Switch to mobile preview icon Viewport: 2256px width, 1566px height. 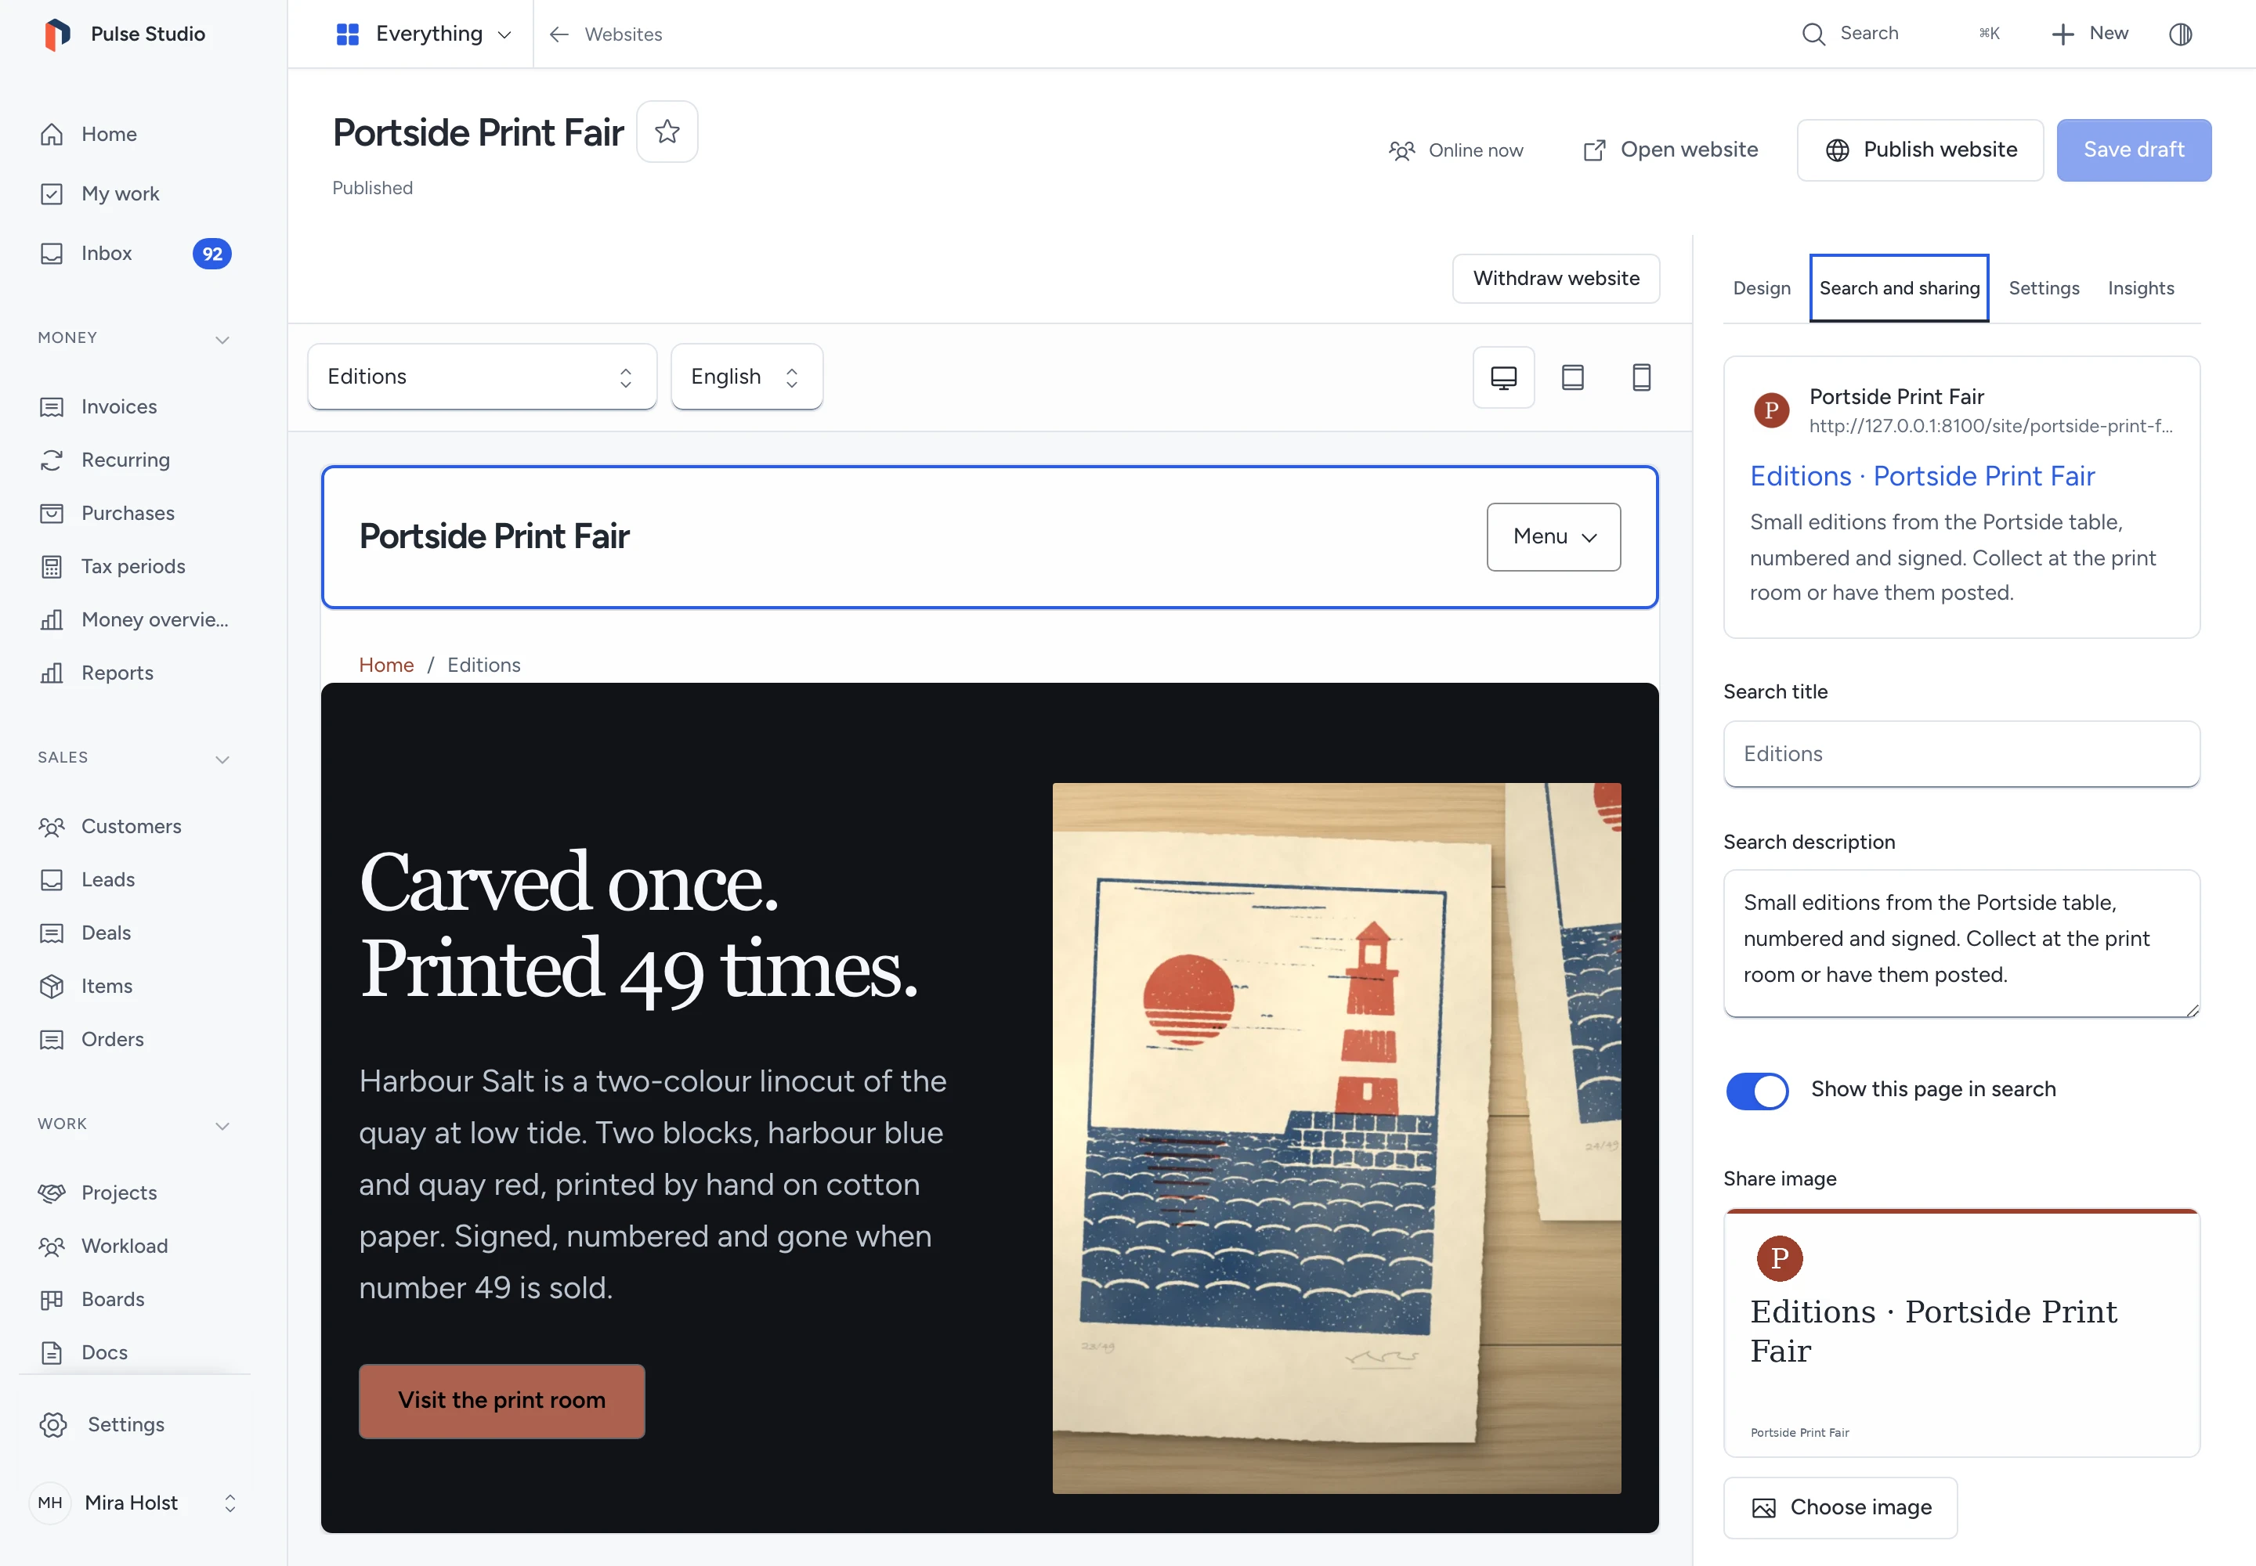[x=1640, y=377]
